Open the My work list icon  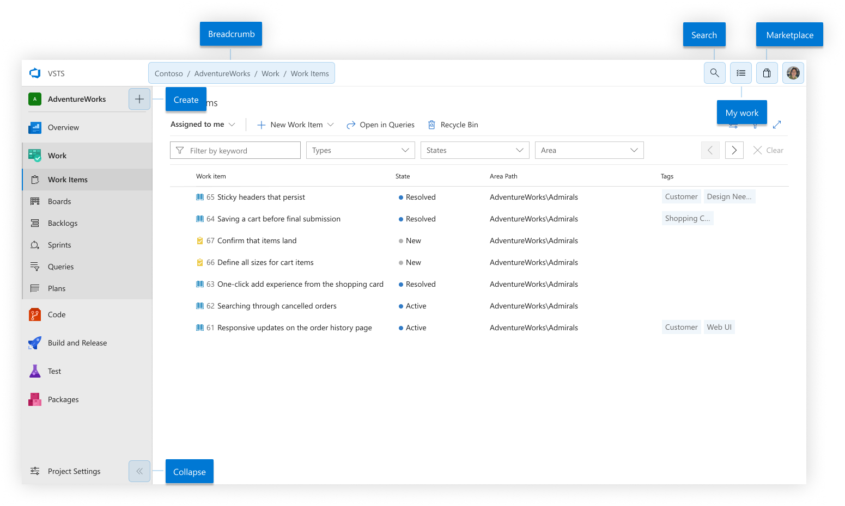(x=741, y=73)
